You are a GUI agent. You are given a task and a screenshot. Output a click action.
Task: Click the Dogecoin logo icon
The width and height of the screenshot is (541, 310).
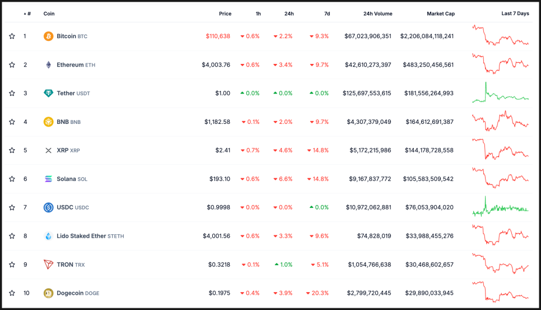(x=49, y=293)
